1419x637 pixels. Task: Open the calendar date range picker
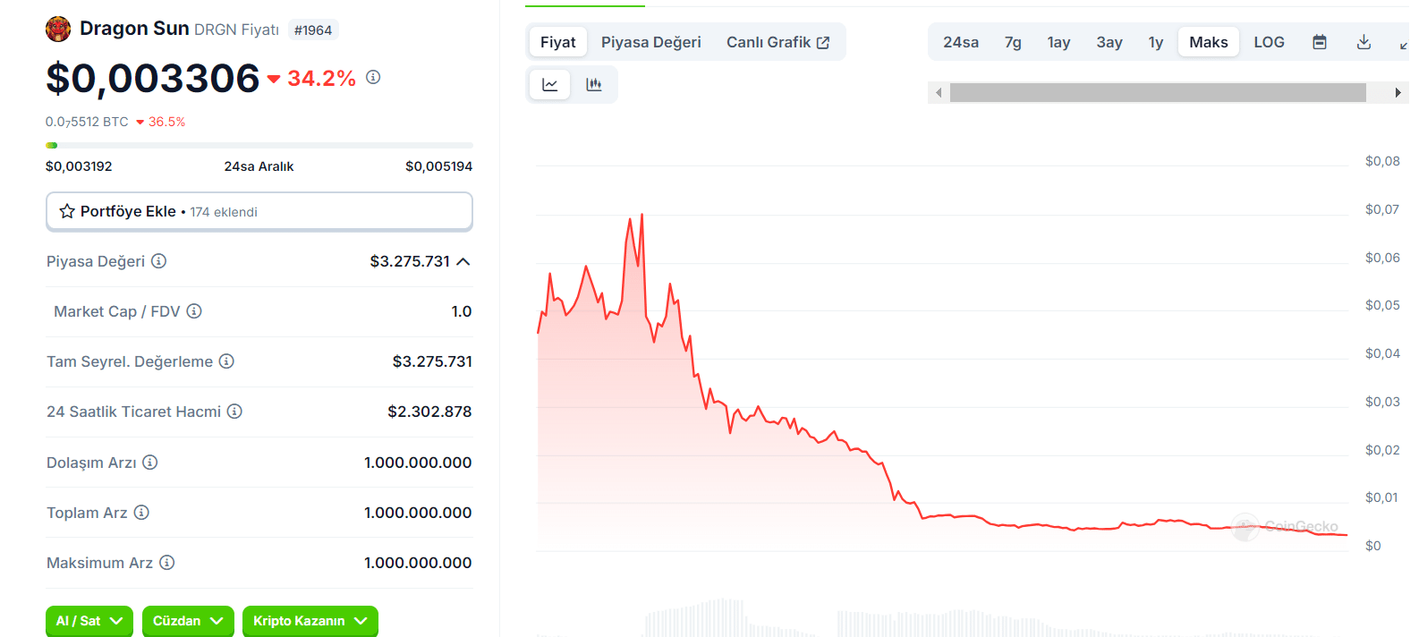pos(1320,42)
